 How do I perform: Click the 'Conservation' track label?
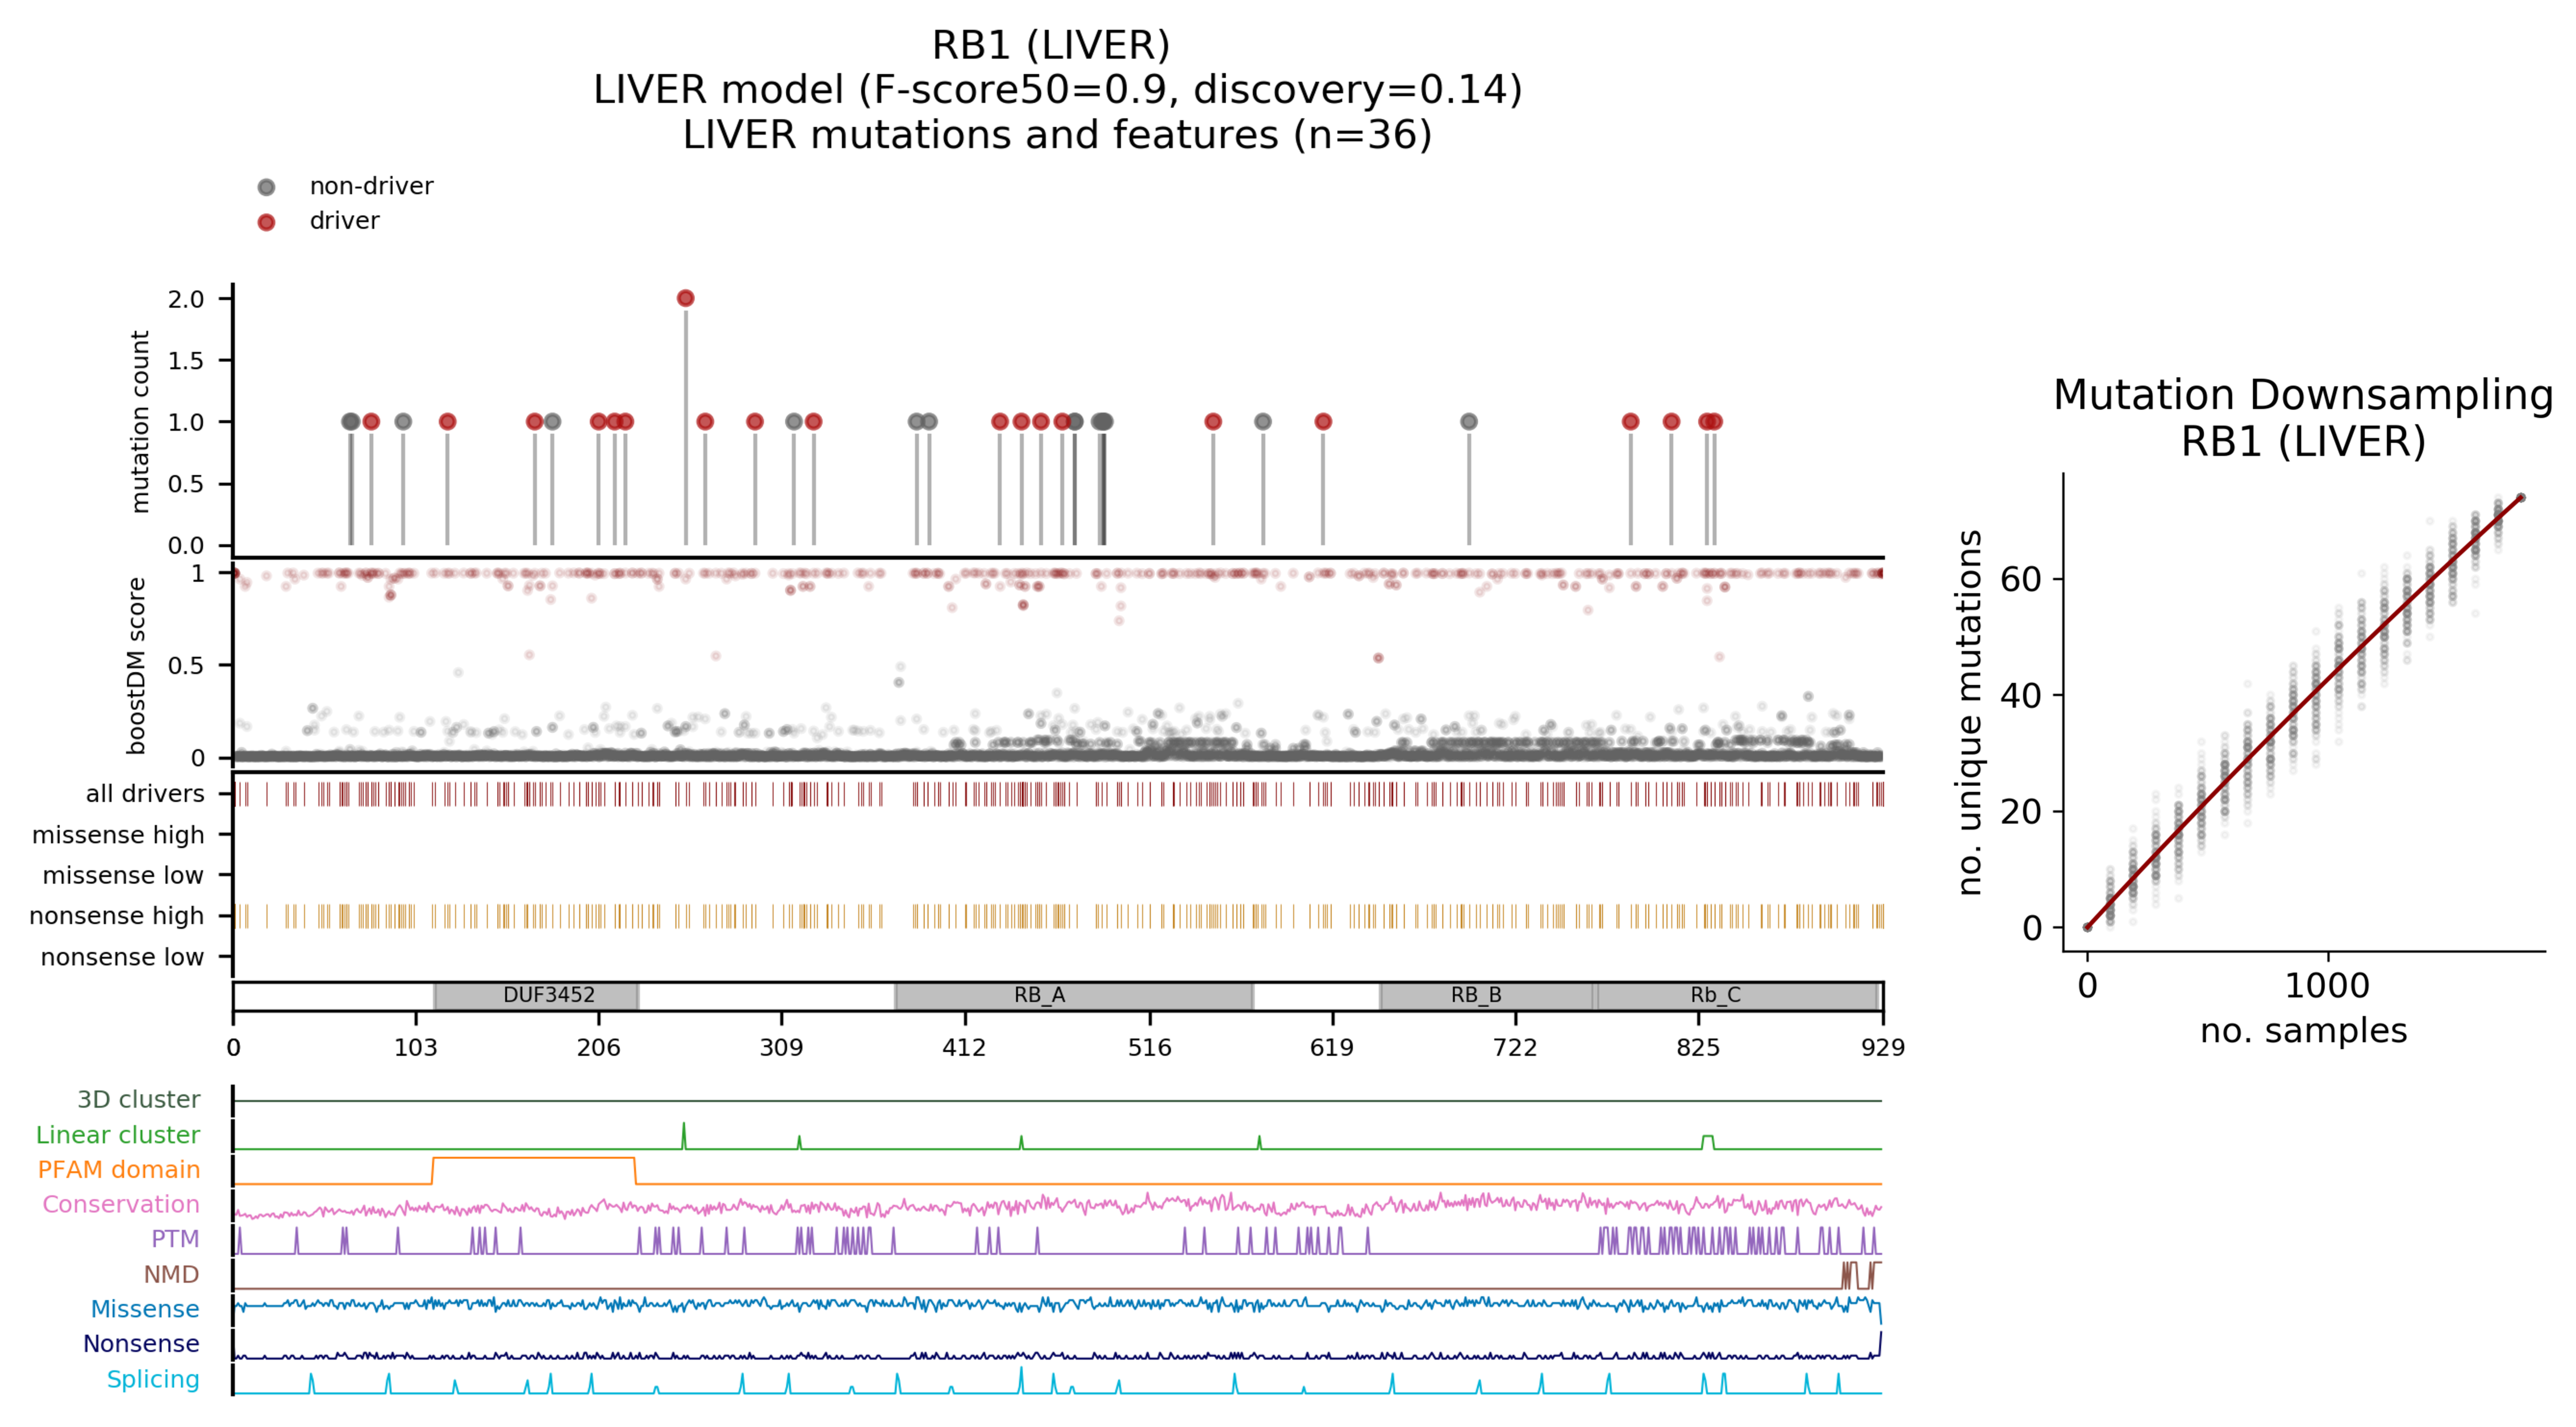(x=121, y=1204)
